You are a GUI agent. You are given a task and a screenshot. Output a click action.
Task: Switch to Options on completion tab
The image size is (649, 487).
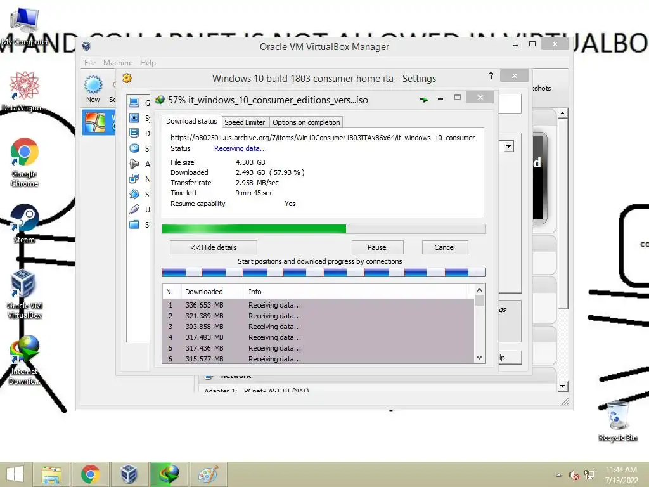[306, 122]
